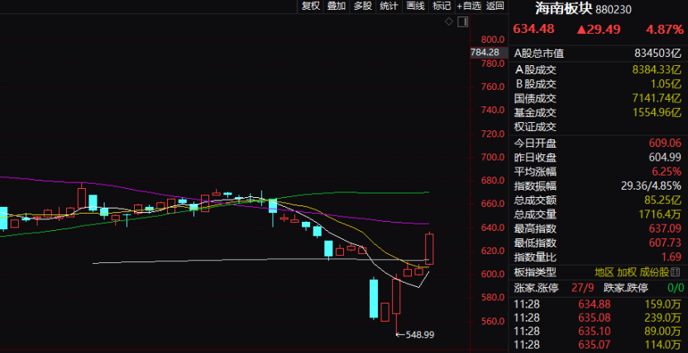
Task: Click the 标记 mark tool
Action: [442, 6]
